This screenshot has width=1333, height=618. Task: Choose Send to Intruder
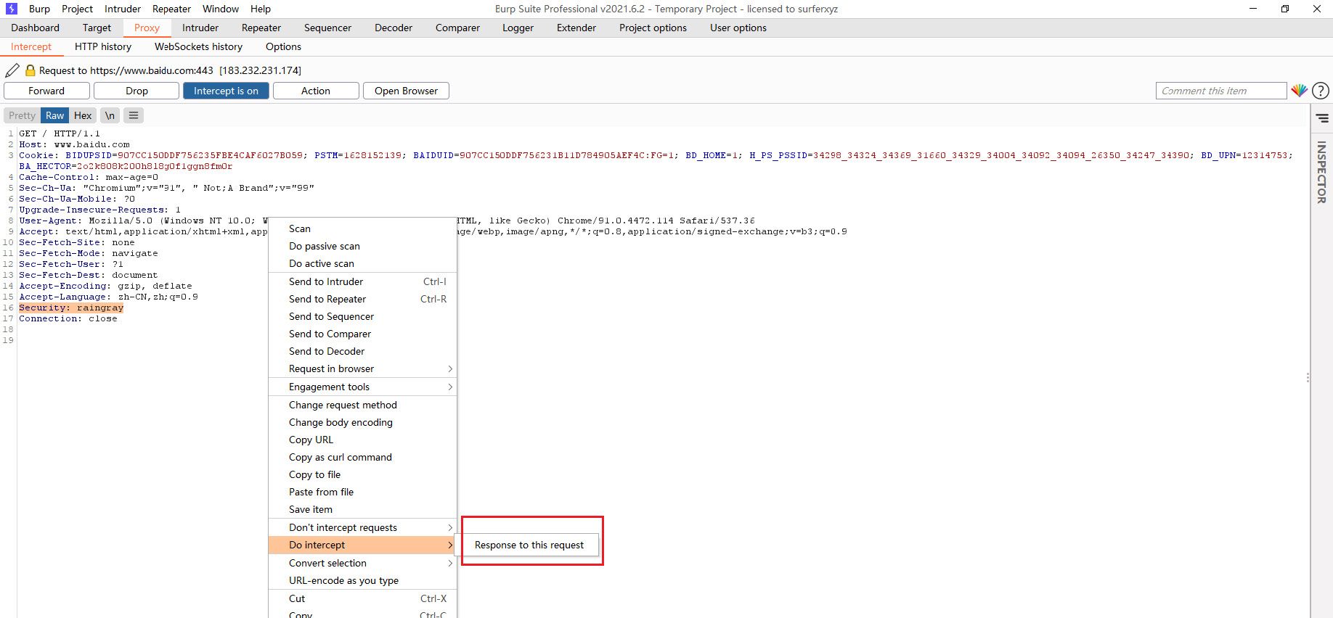click(x=362, y=281)
